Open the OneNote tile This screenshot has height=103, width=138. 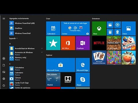tap(83, 43)
